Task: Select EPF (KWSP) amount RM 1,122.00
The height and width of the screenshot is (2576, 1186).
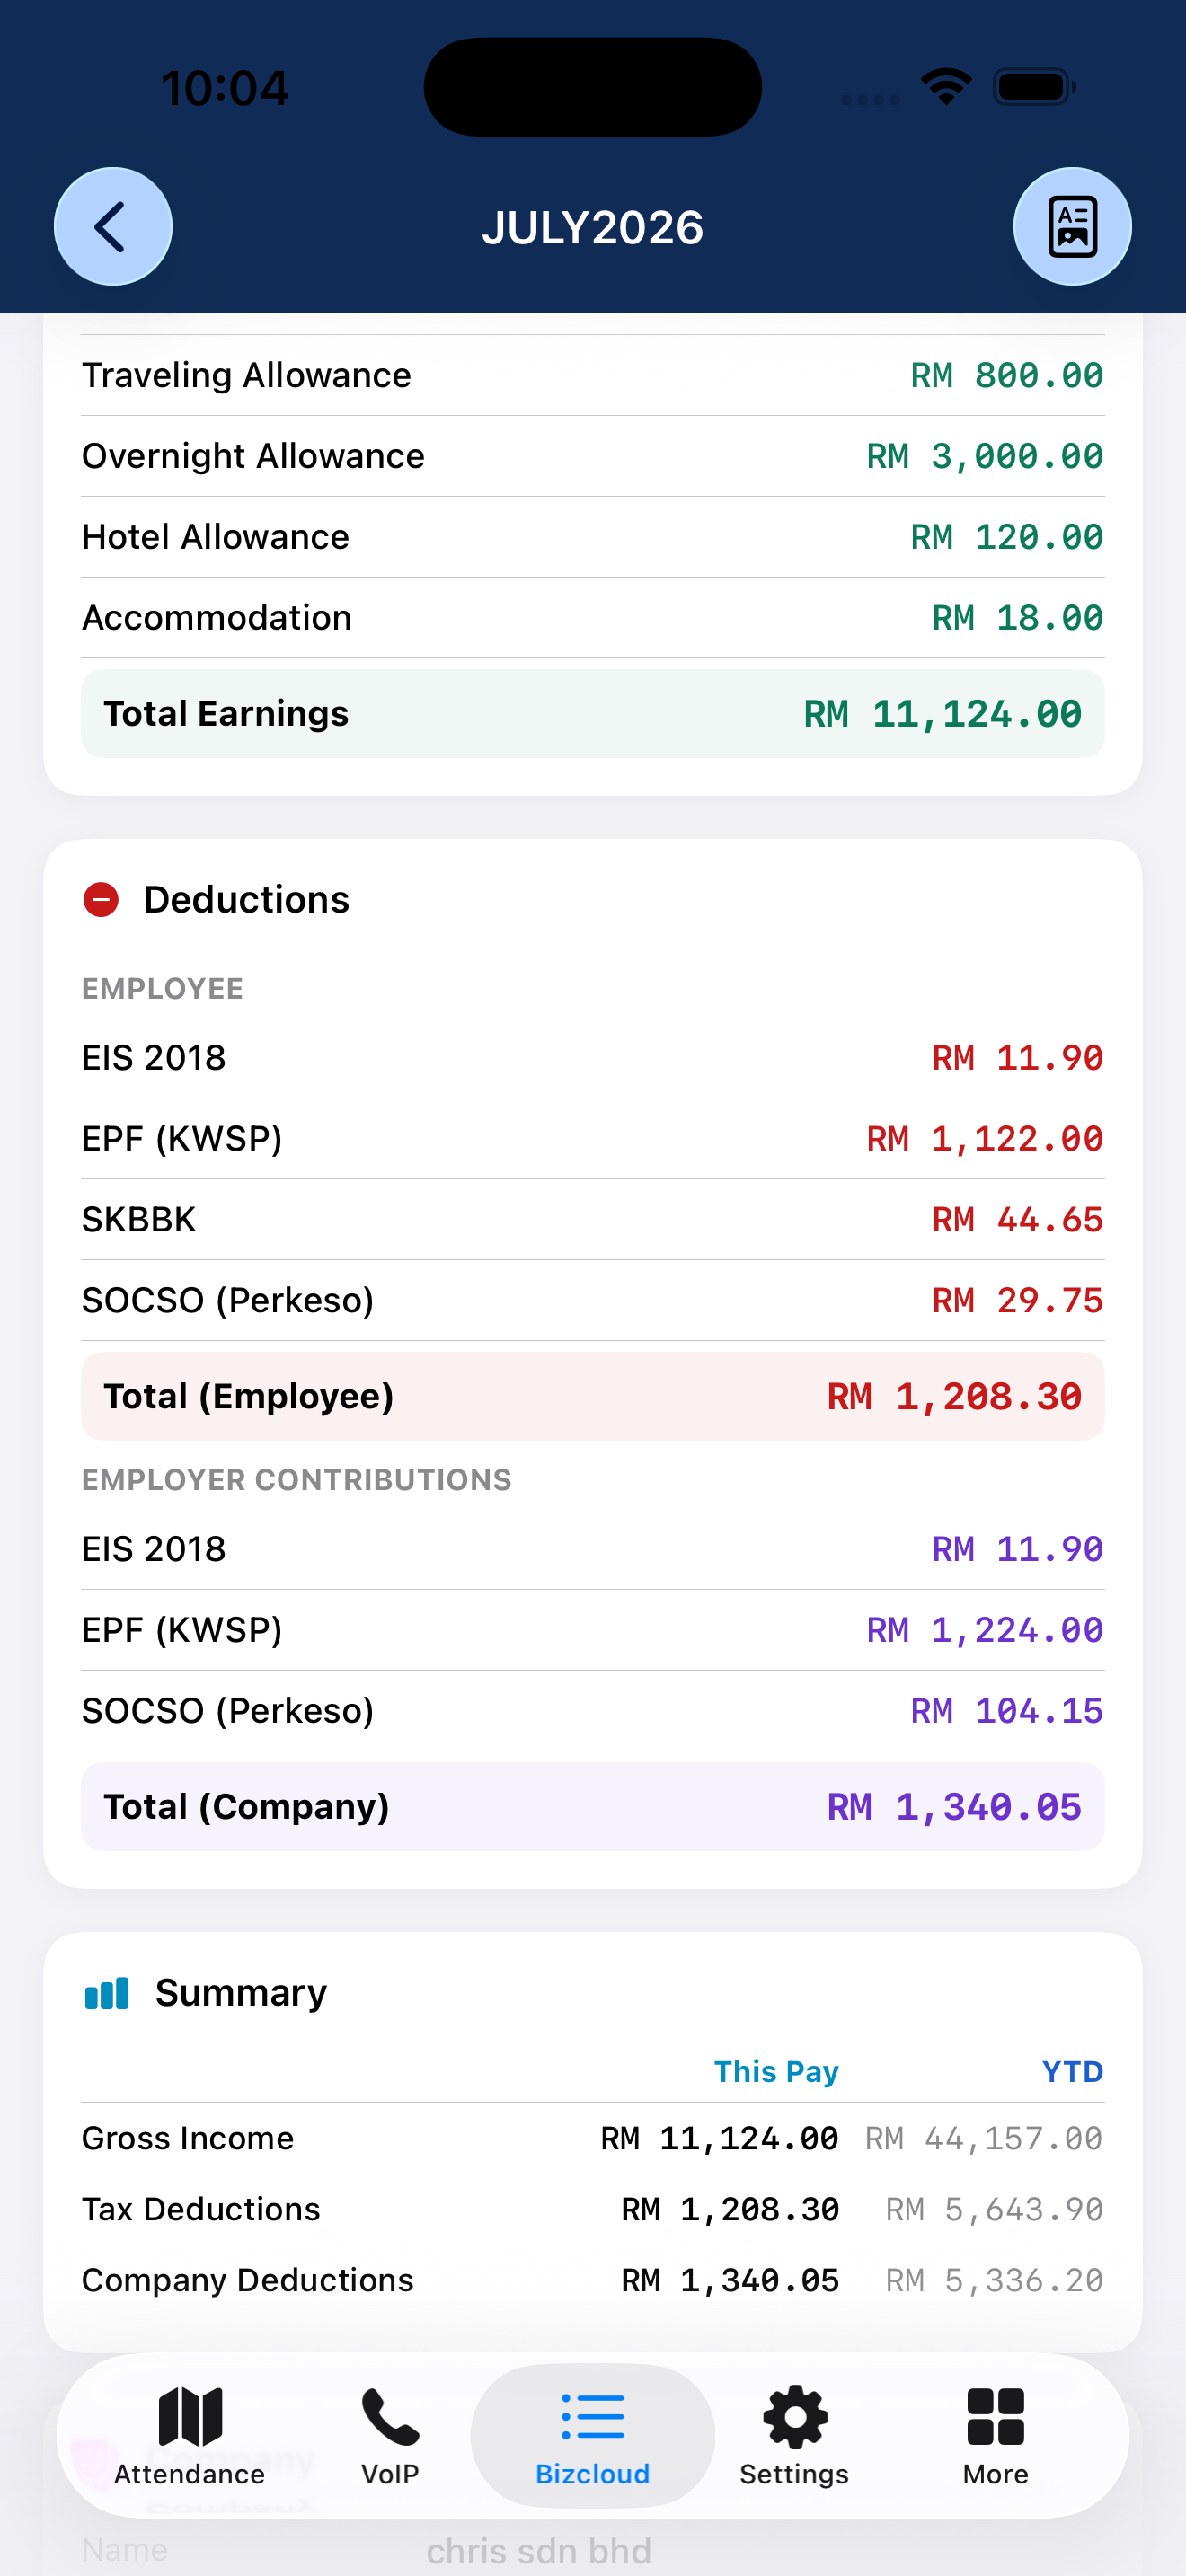Action: click(985, 1139)
